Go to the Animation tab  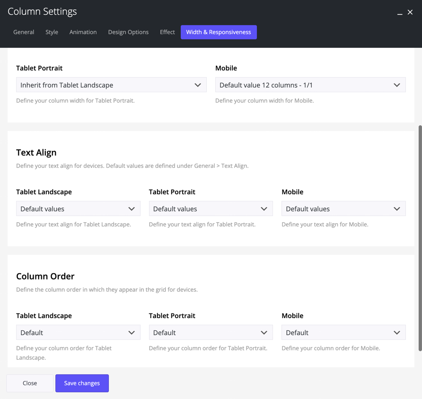tap(83, 32)
